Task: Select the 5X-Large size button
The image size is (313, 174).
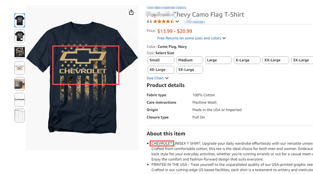Action: [189, 70]
